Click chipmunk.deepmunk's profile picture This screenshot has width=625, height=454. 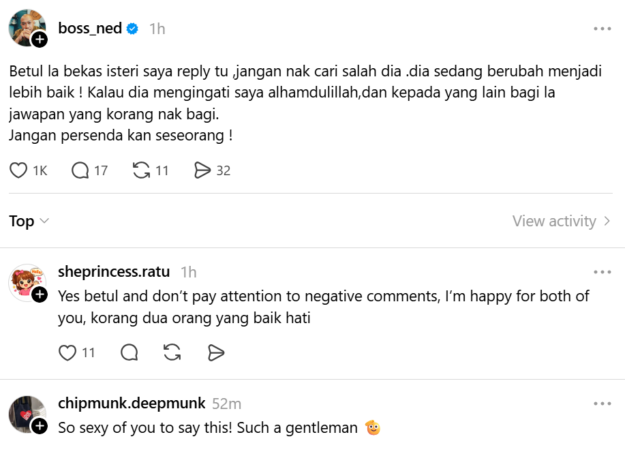tap(26, 414)
